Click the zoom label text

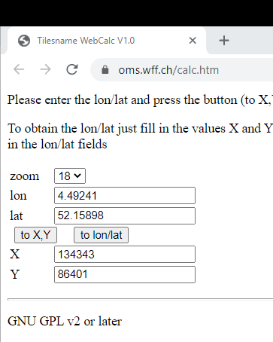25,176
